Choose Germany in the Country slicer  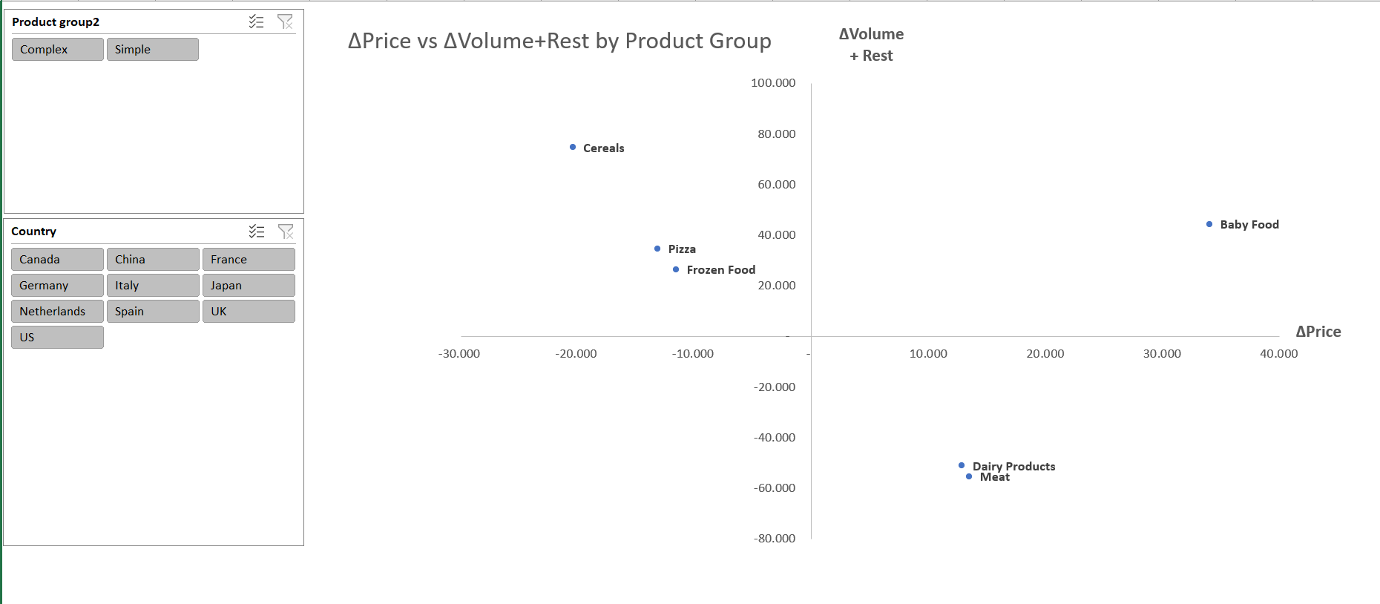[58, 286]
